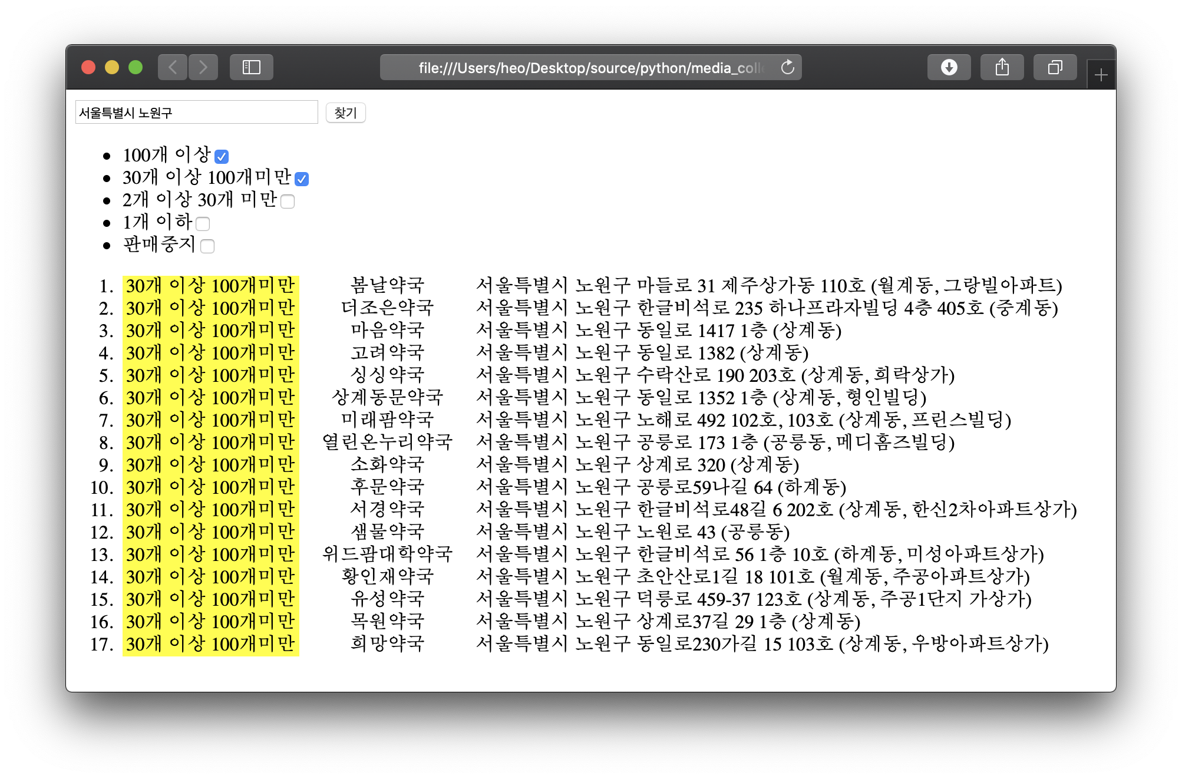Toggle the Safari sidebar icon

click(x=252, y=67)
